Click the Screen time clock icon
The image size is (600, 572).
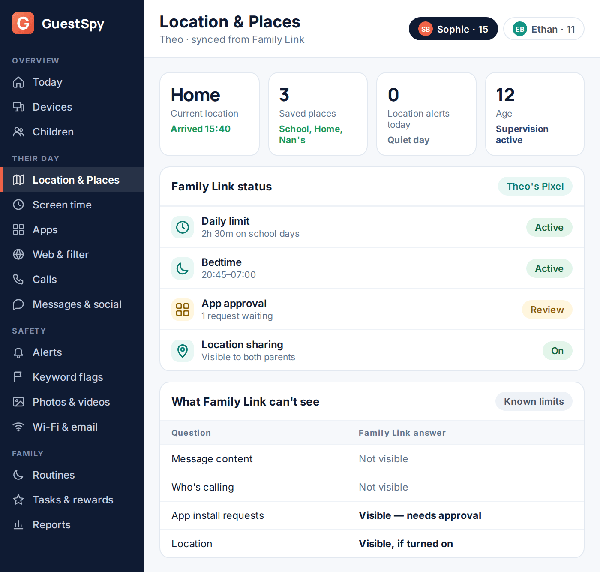[18, 205]
